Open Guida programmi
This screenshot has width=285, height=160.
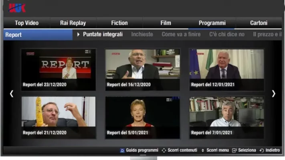142,150
